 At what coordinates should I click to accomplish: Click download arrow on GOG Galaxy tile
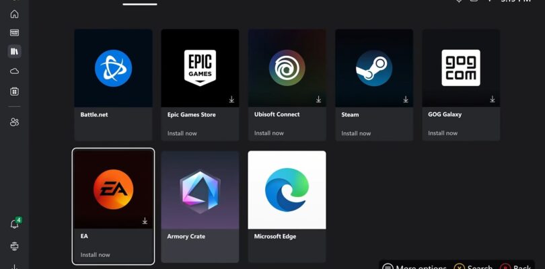(492, 100)
